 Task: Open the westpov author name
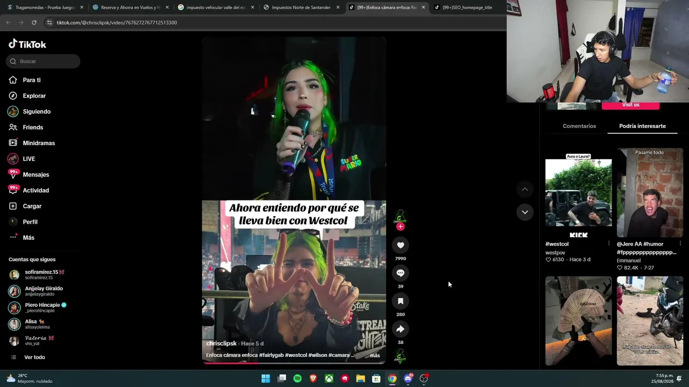click(555, 253)
